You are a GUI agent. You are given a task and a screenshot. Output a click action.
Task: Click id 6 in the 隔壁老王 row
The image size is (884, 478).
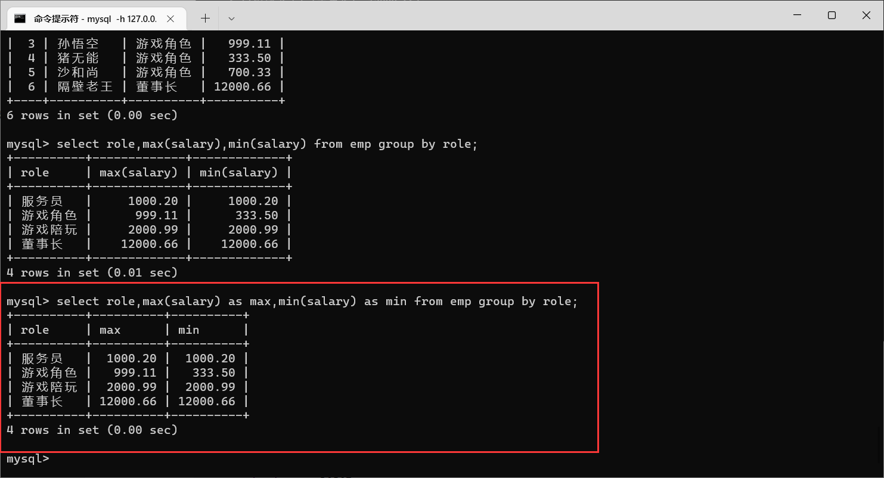(x=31, y=86)
